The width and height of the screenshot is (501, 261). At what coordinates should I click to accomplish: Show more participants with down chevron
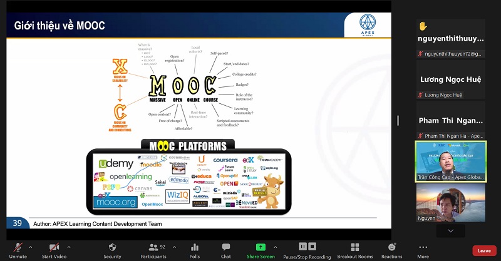450,231
